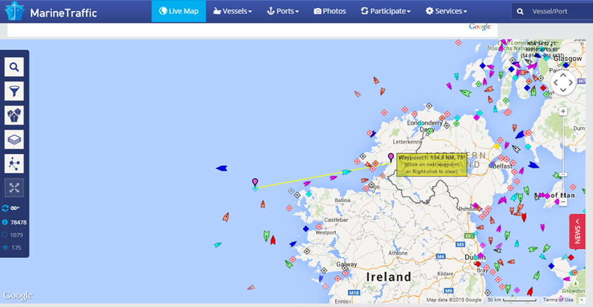Switch to the Live Map tab
The width and height of the screenshot is (593, 307).
179,11
